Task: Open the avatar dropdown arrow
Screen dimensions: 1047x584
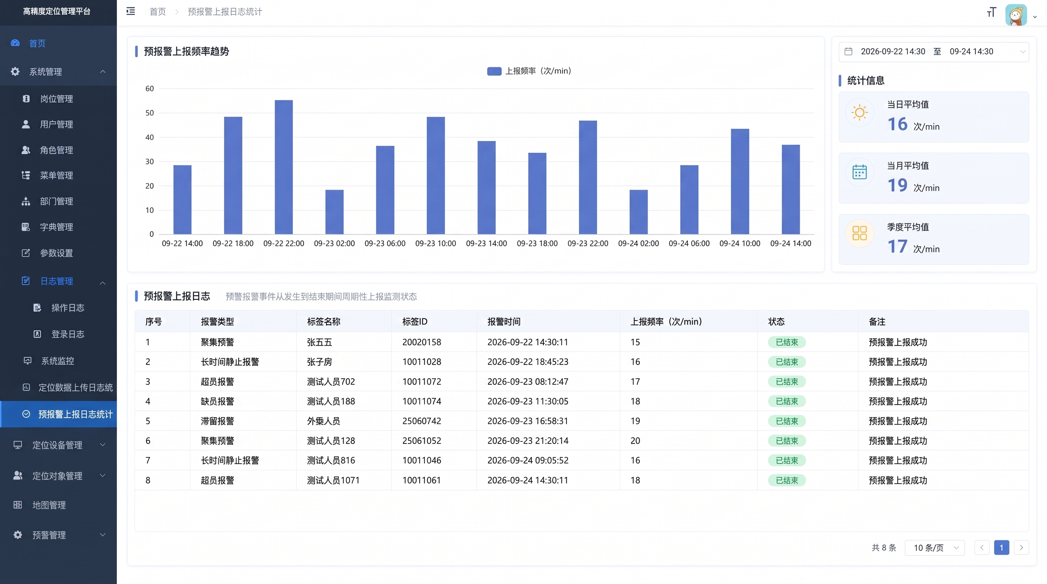Action: (1035, 17)
